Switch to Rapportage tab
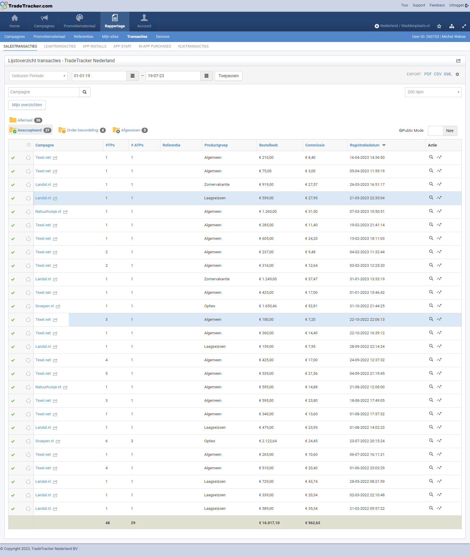This screenshot has height=557, width=470. click(x=115, y=21)
